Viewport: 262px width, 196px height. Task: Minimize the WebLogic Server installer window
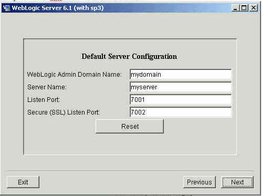tap(235, 8)
